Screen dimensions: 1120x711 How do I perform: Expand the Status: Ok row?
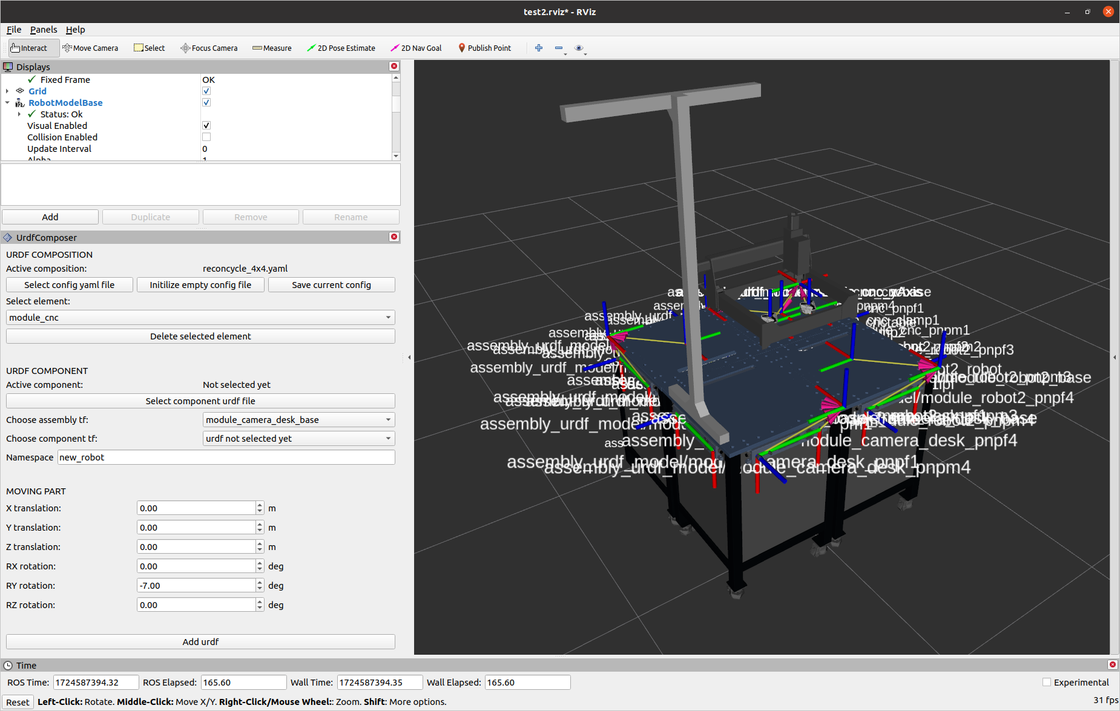19,114
